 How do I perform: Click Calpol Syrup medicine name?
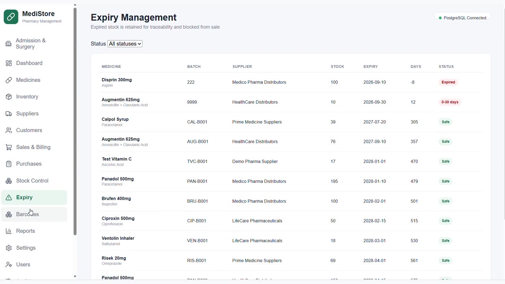click(115, 119)
